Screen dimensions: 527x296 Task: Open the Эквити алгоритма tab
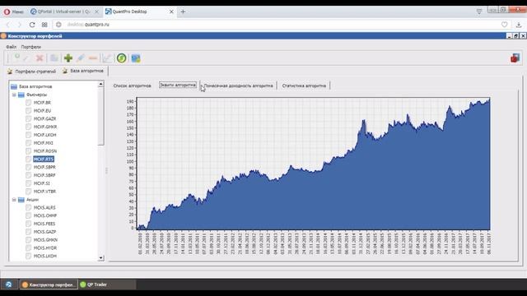tap(178, 86)
